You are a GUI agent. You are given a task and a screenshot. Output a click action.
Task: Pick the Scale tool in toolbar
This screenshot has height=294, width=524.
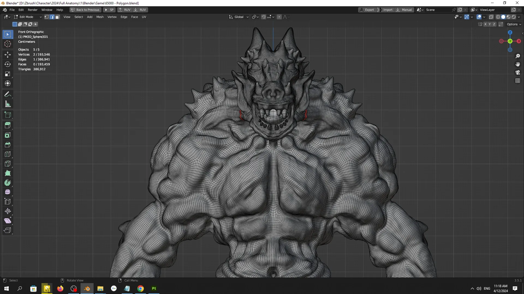pos(8,74)
